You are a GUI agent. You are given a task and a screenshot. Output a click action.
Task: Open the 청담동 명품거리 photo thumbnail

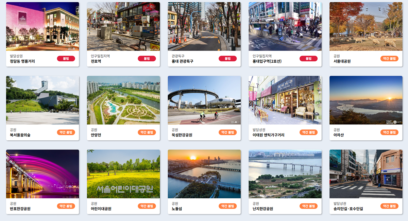(x=42, y=26)
